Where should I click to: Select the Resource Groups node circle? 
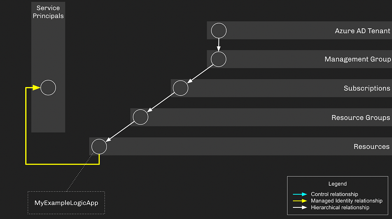140,117
